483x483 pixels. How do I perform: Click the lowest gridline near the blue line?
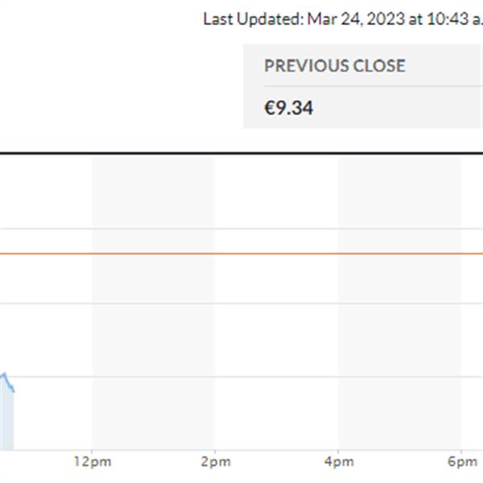(x=242, y=377)
